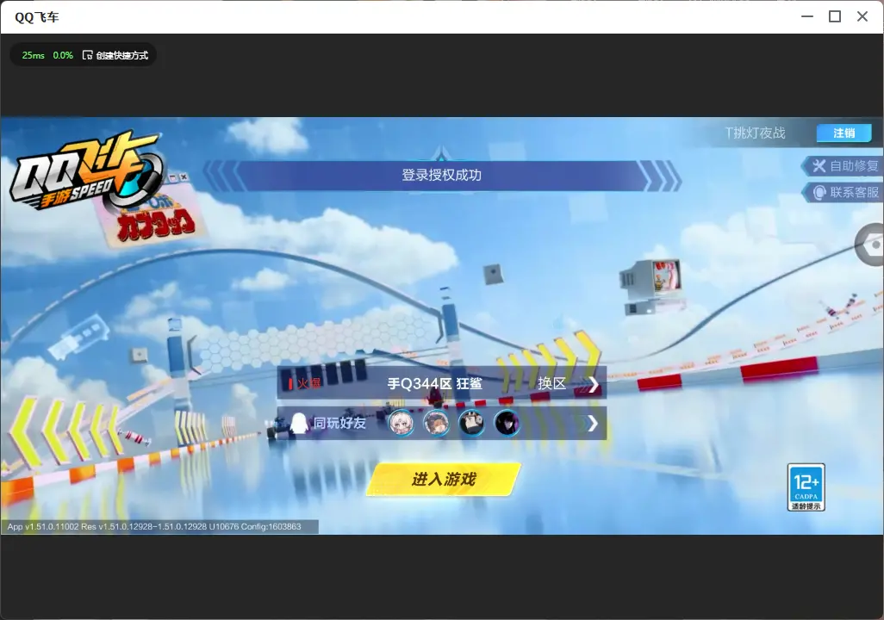Click the 登录授权成功 notification banner
Image resolution: width=884 pixels, height=620 pixels.
coord(441,176)
